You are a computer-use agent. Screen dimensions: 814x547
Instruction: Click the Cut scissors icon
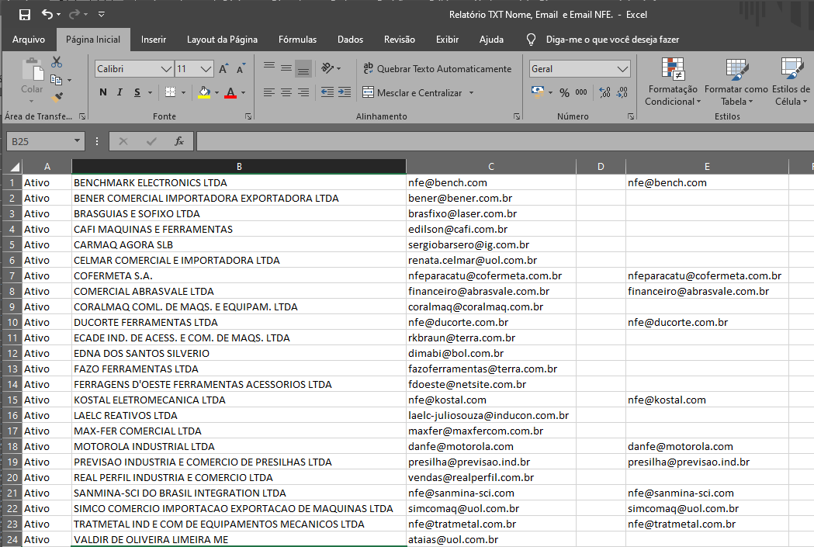pyautogui.click(x=57, y=62)
